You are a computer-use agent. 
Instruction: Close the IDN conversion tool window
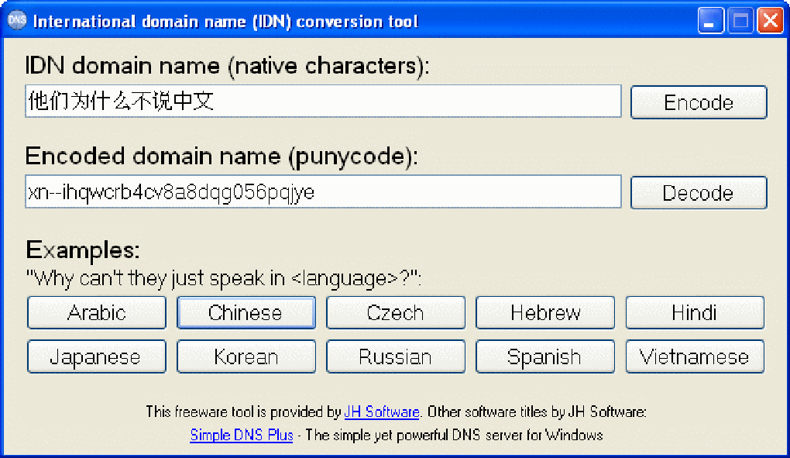(x=771, y=21)
